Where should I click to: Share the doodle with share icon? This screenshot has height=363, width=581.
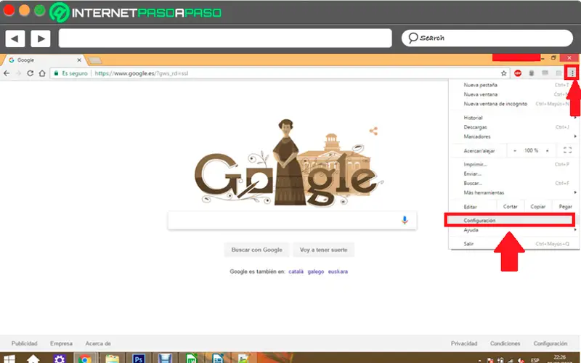click(x=373, y=131)
